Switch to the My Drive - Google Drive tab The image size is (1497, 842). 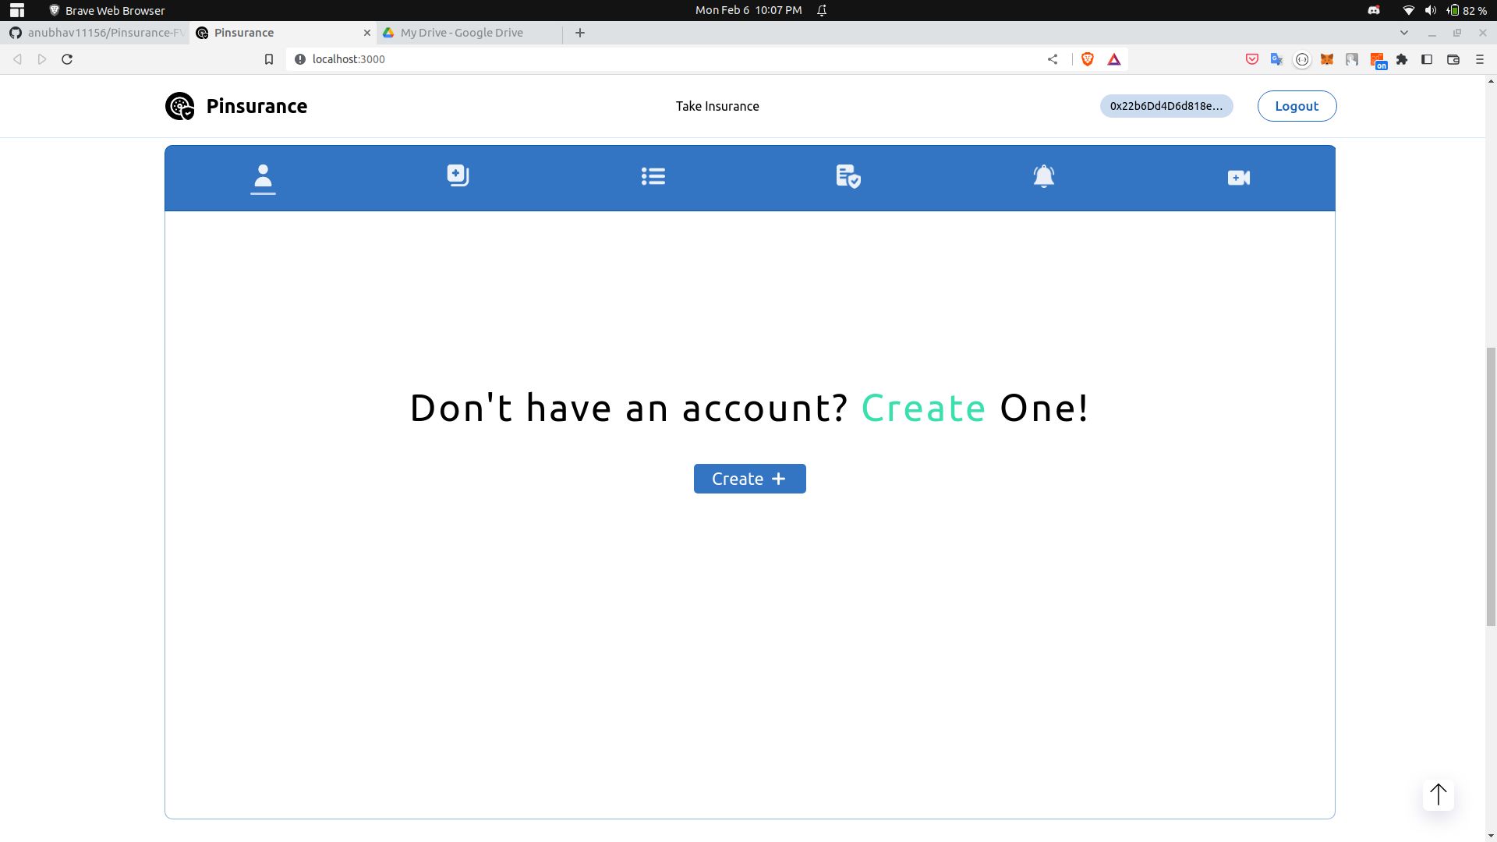point(470,33)
